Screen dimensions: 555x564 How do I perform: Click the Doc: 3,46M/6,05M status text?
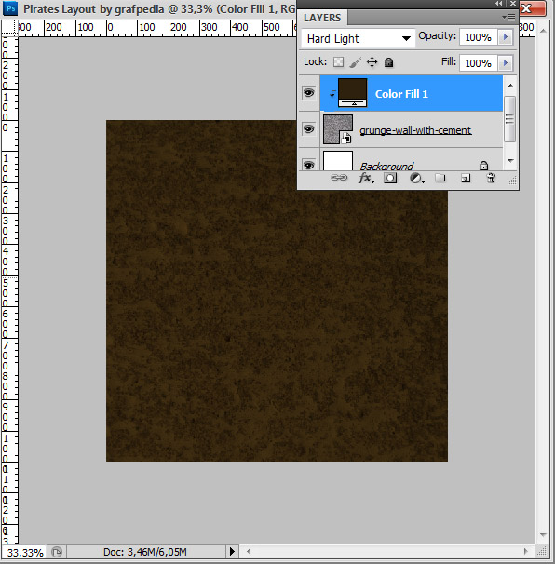[144, 552]
